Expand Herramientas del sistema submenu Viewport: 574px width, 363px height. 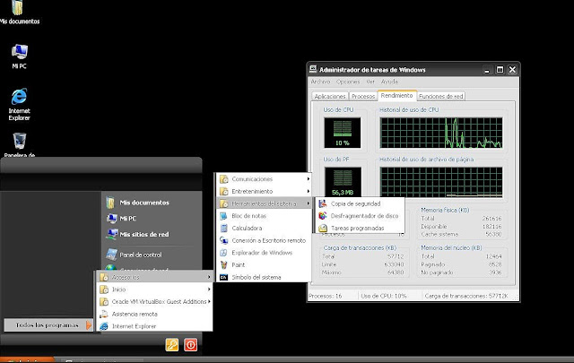tap(264, 203)
